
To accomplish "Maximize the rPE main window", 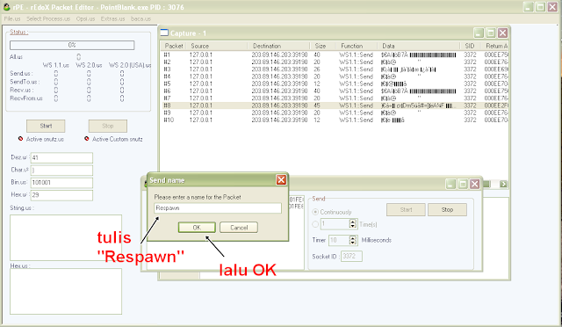I will pos(540,7).
